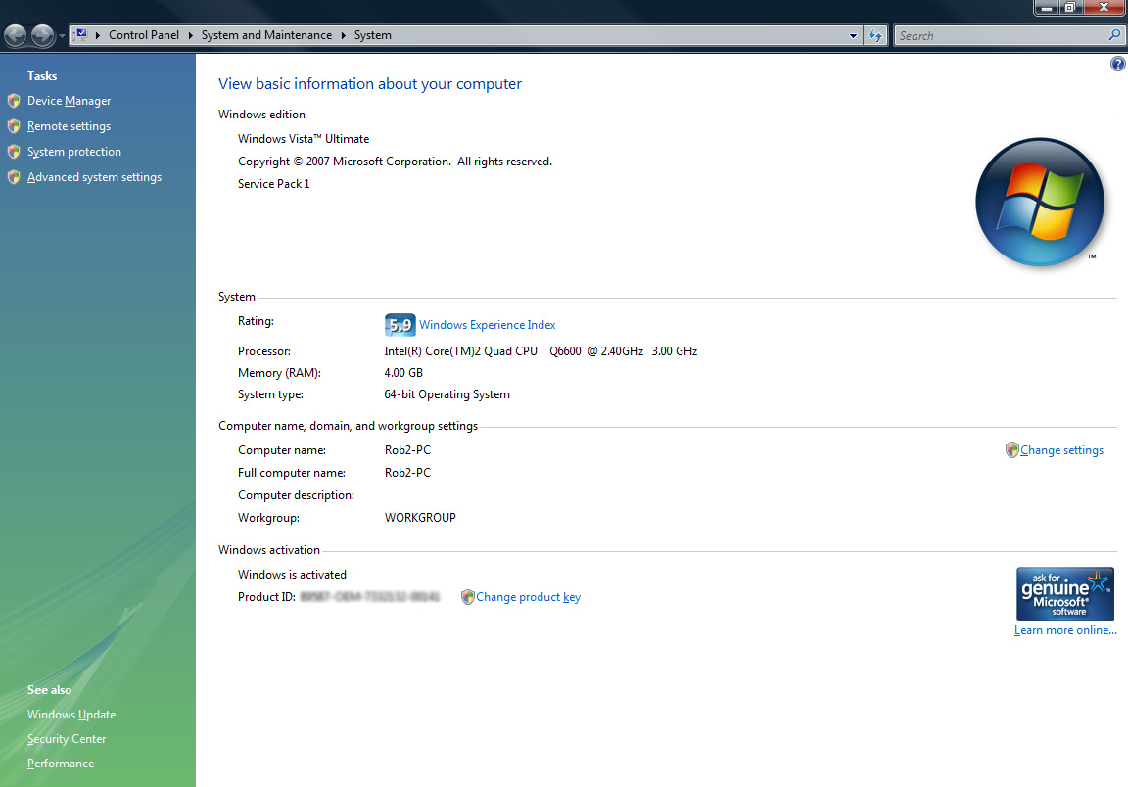
Task: Minimize the System window
Action: coord(1046,7)
